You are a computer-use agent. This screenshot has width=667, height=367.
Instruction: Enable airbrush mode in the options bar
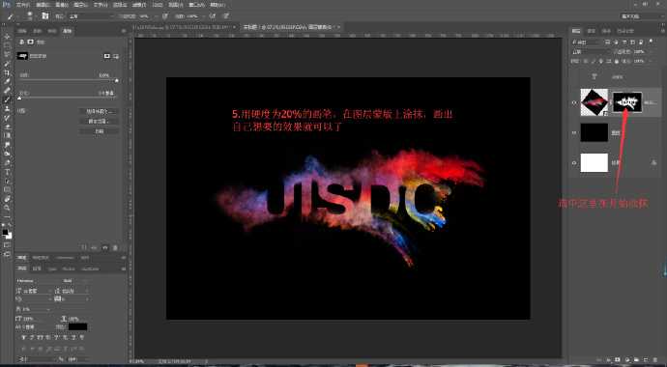(x=213, y=16)
